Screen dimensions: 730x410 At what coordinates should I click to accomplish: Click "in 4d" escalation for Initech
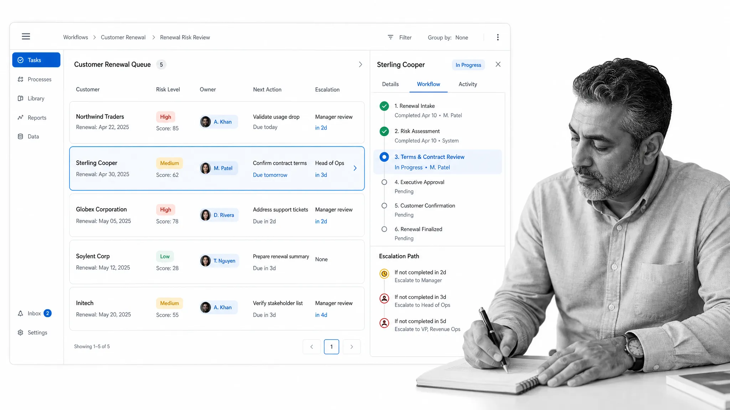pos(321,315)
